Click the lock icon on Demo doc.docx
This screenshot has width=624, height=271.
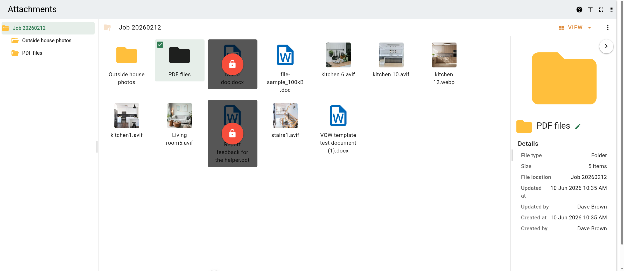(x=232, y=64)
